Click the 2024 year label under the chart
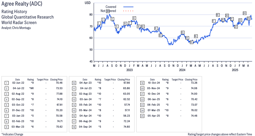 click(182, 70)
